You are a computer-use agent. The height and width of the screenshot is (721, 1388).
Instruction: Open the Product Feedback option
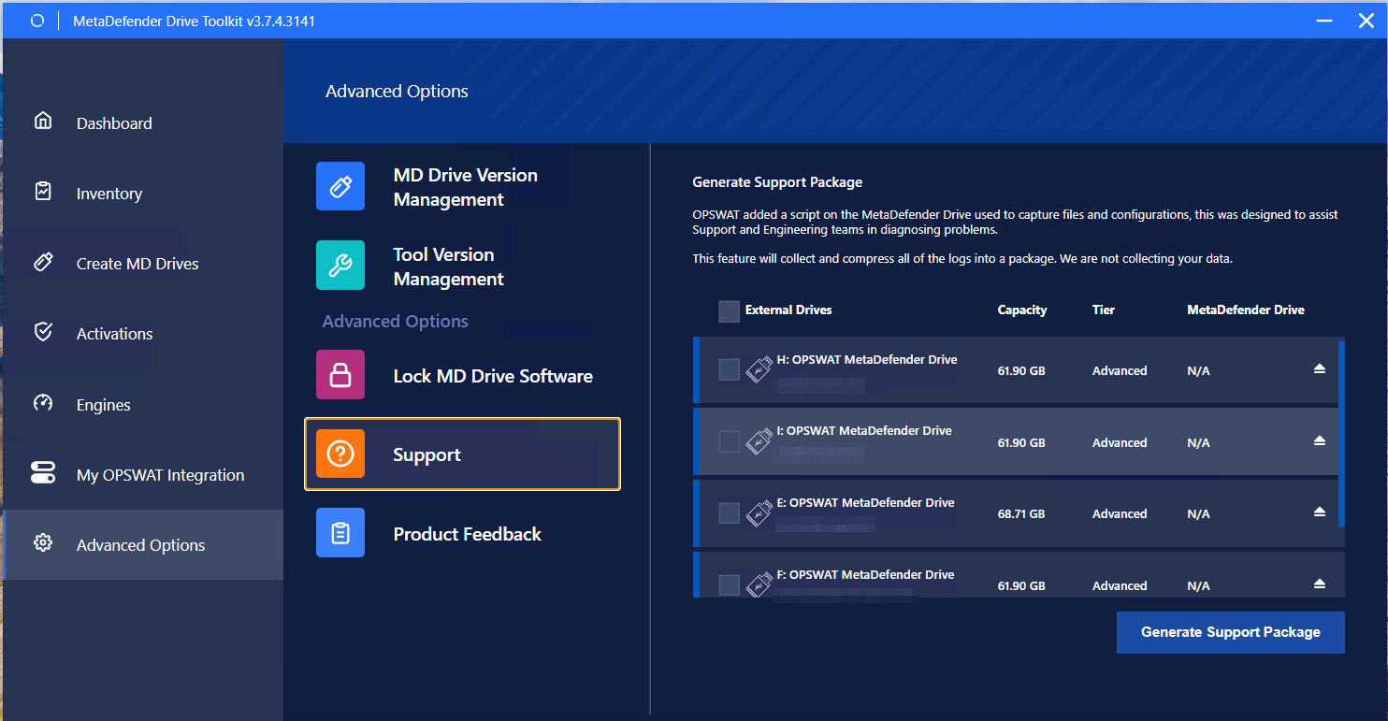click(x=462, y=534)
